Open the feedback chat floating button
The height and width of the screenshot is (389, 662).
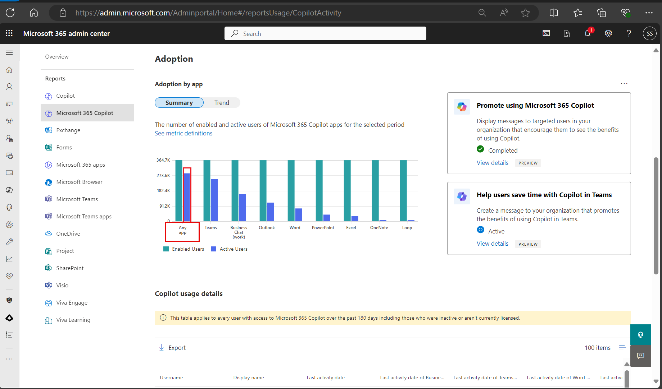(x=640, y=356)
